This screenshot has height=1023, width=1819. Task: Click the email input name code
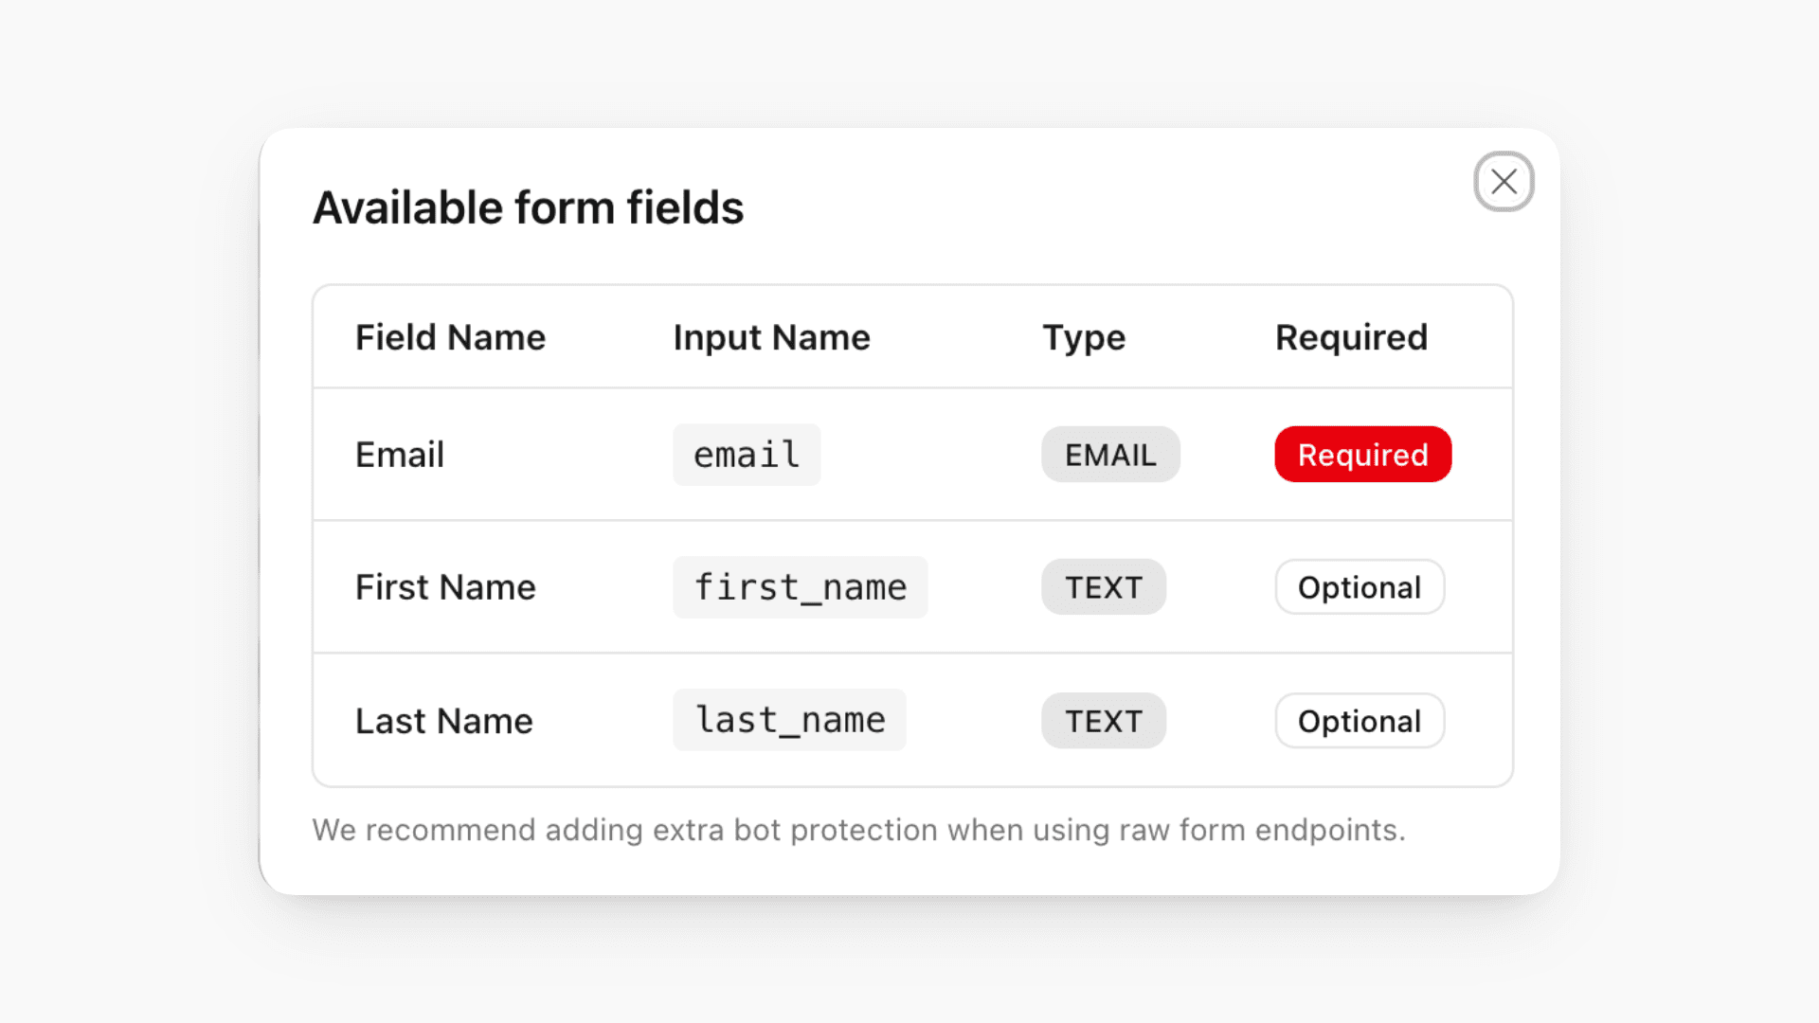tap(747, 455)
